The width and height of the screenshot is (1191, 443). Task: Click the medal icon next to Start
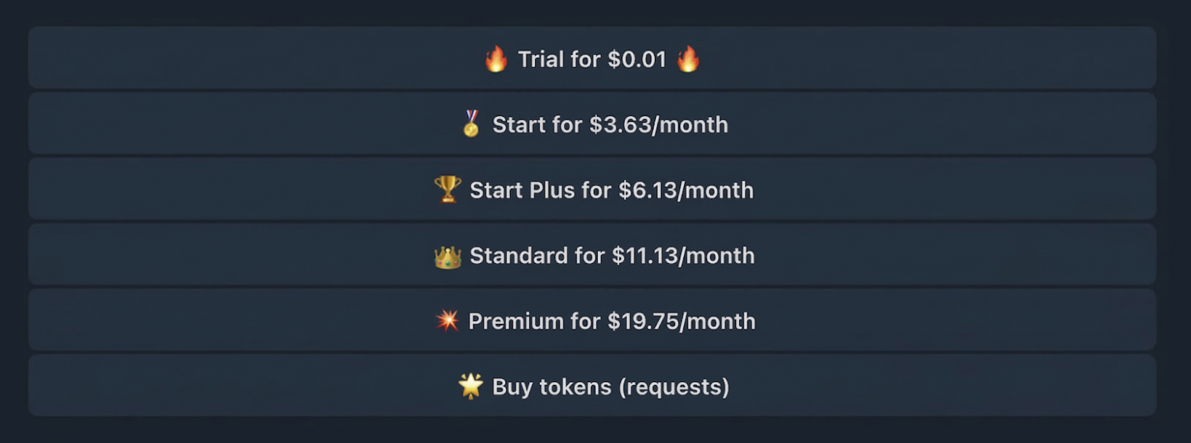click(471, 124)
